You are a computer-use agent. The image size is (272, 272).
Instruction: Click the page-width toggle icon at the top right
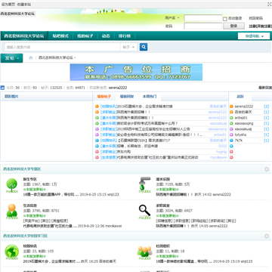click(x=269, y=4)
